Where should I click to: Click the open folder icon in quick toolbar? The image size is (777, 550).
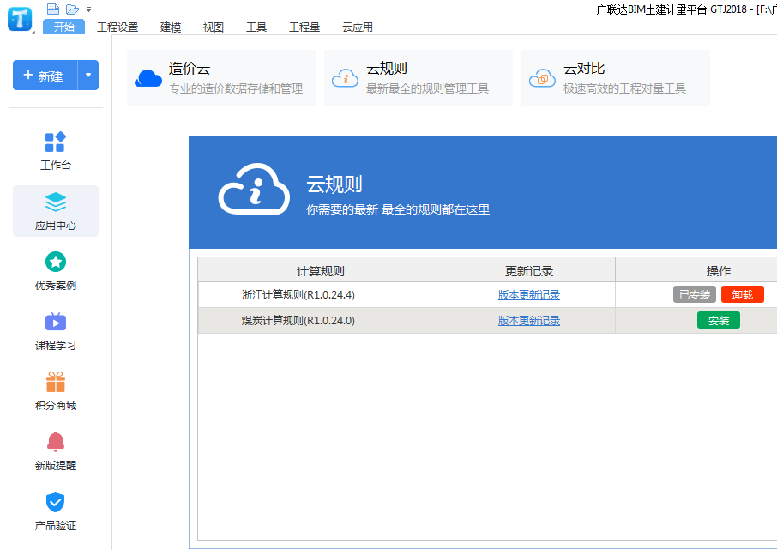[x=73, y=9]
